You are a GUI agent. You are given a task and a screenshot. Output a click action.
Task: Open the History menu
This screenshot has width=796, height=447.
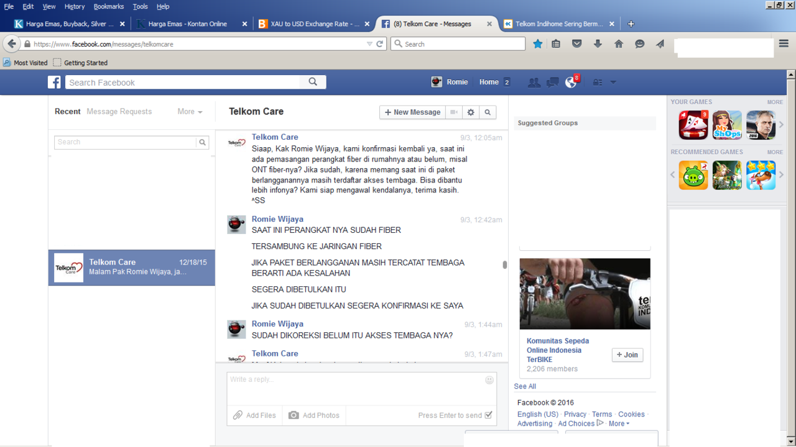point(74,6)
